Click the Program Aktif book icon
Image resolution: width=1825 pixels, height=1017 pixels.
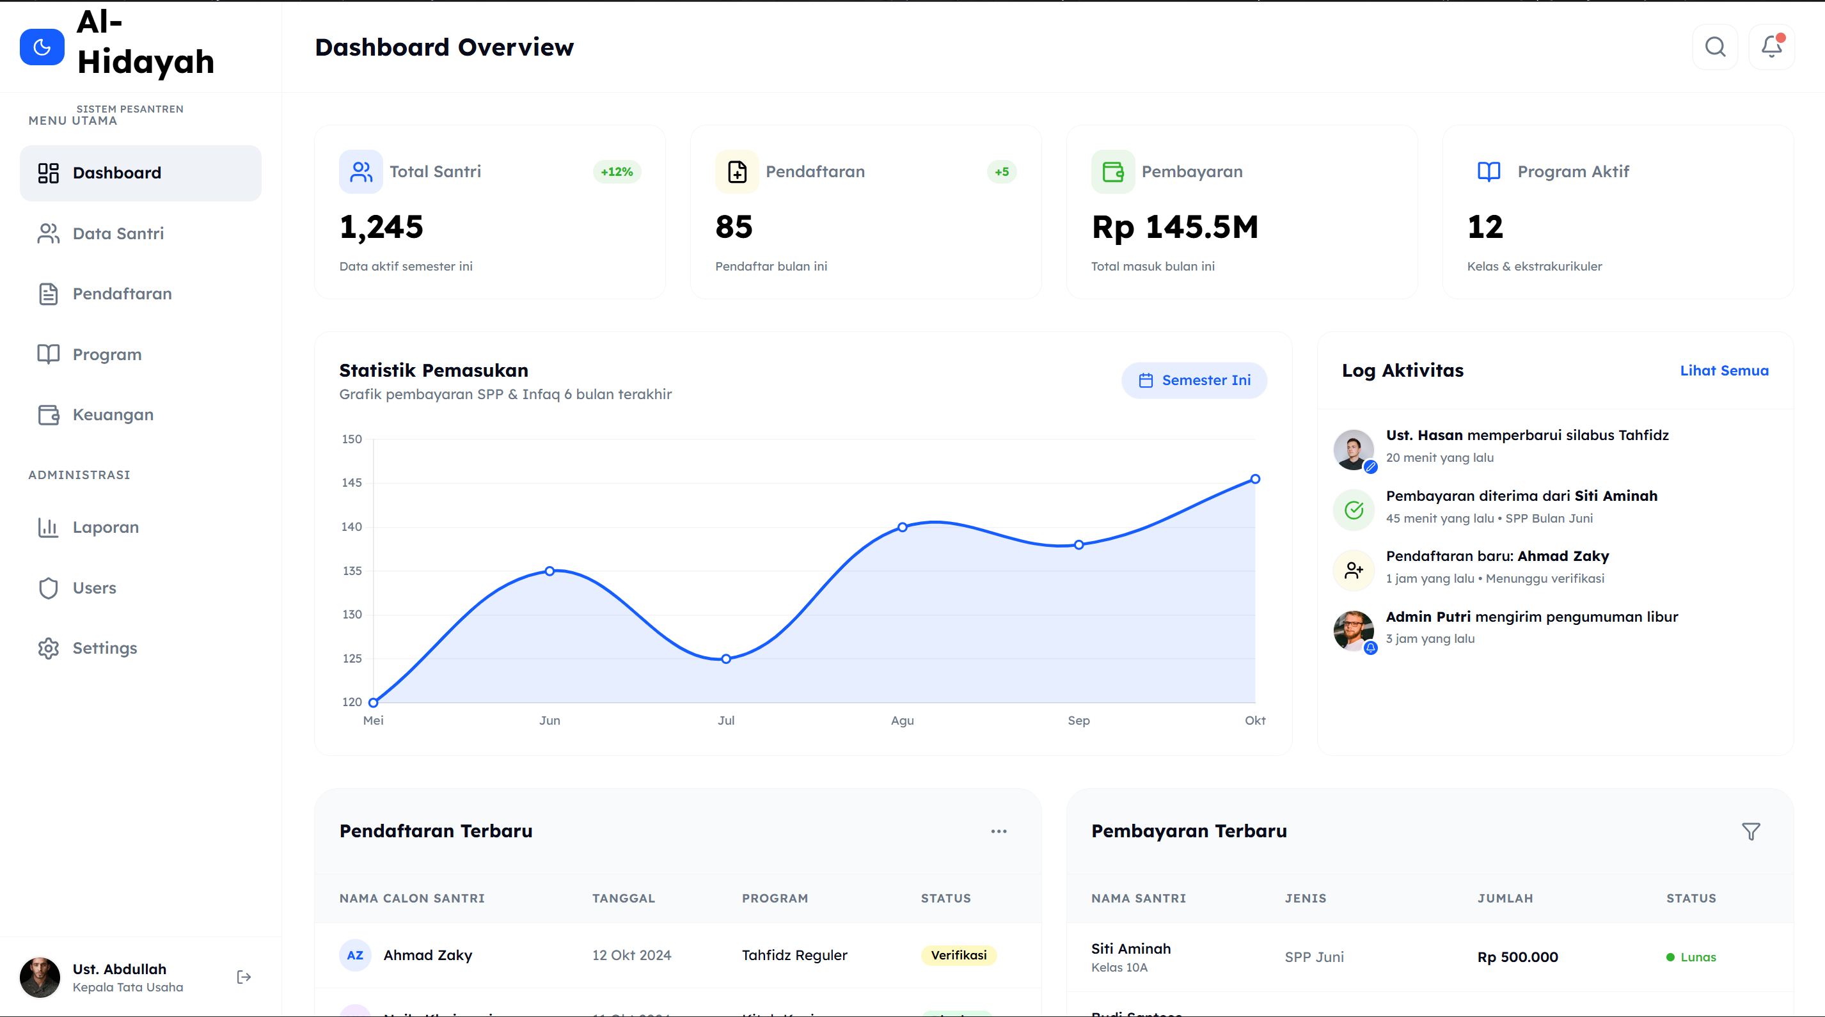[1489, 171]
